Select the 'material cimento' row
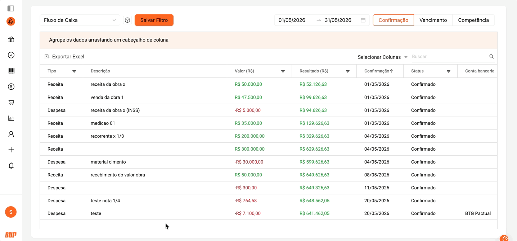Screen dimensions: 517x241 268,162
